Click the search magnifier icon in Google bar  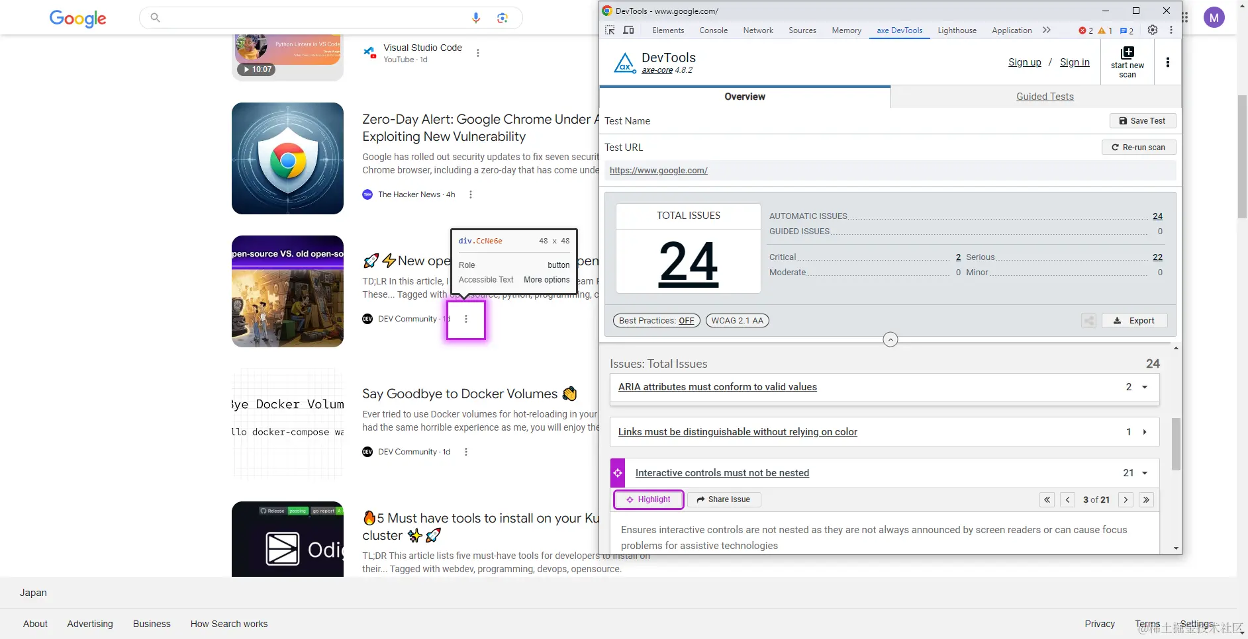(x=155, y=17)
